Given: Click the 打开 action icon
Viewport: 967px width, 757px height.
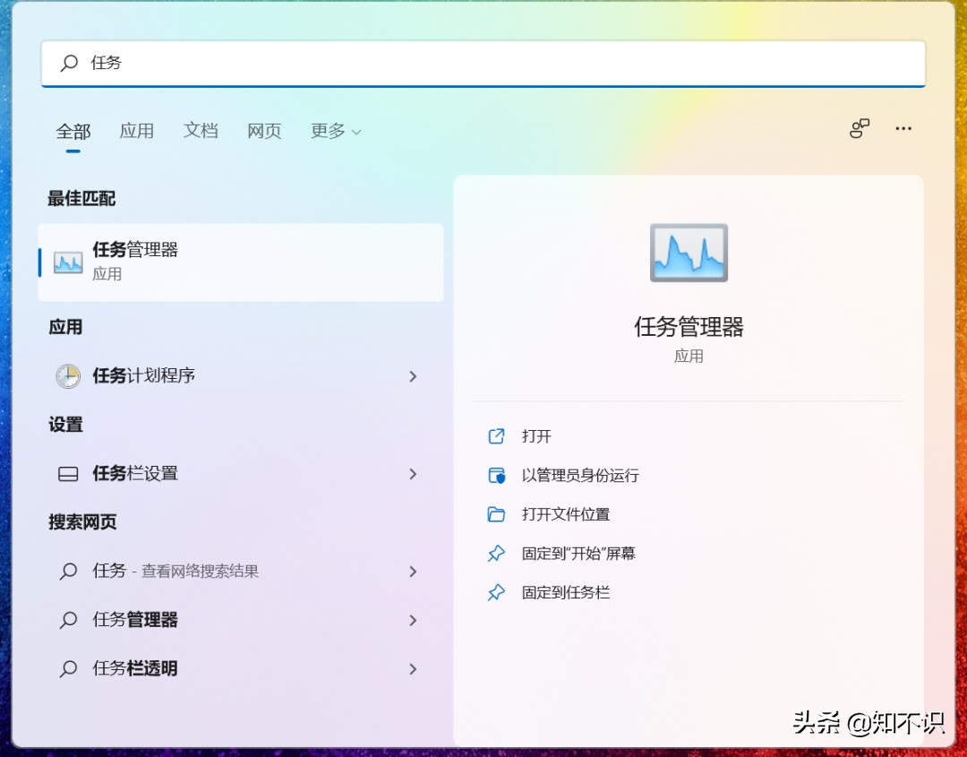Looking at the screenshot, I should [497, 436].
